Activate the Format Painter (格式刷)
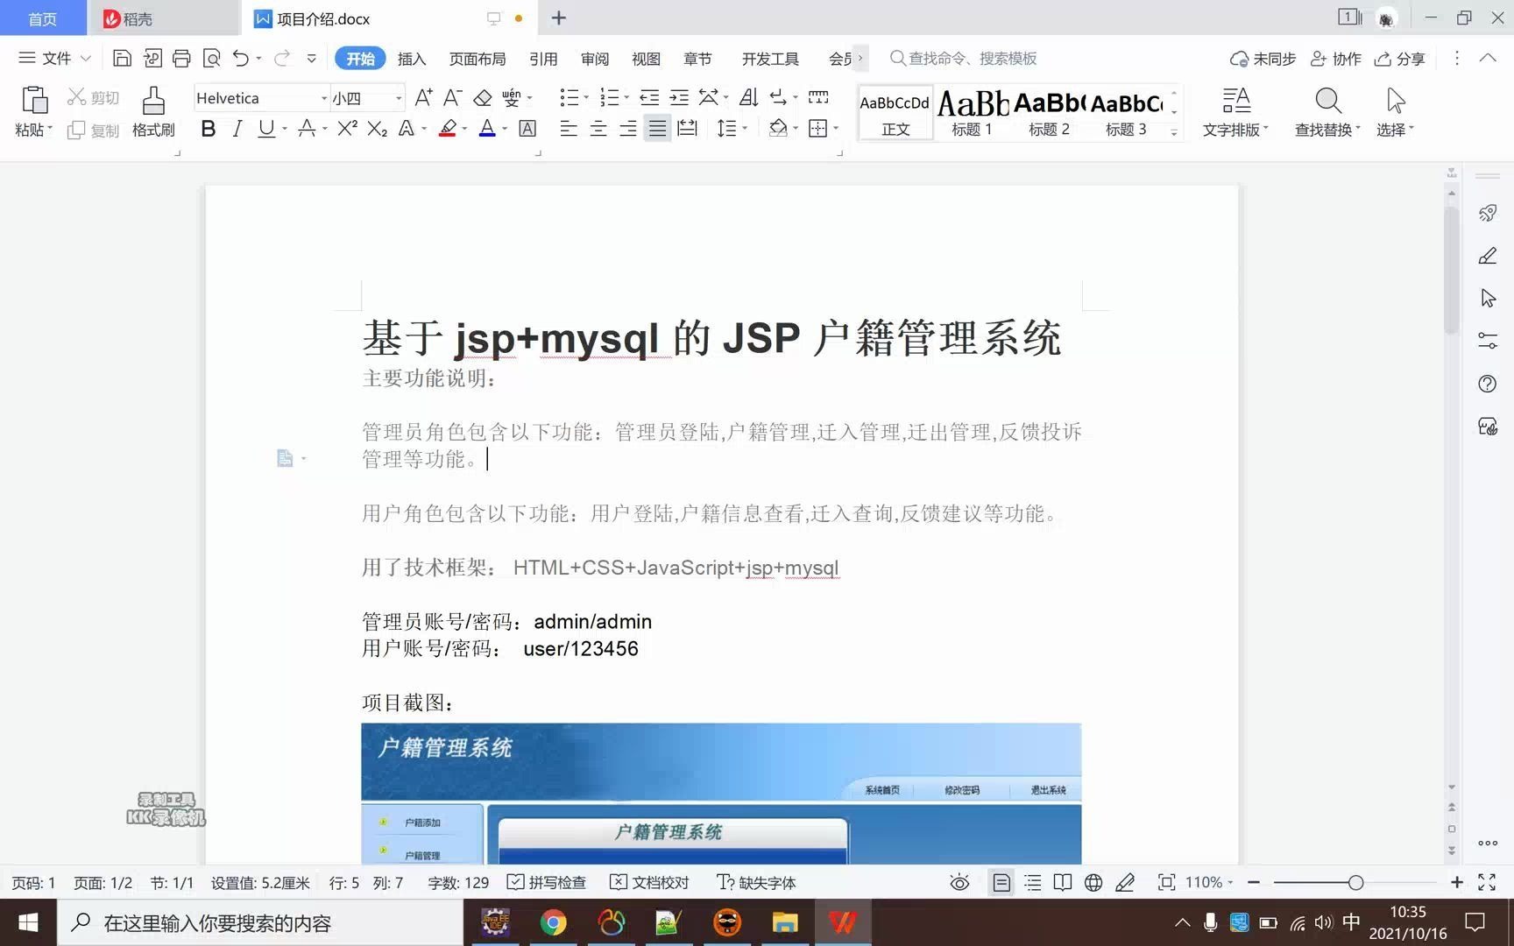 (153, 112)
